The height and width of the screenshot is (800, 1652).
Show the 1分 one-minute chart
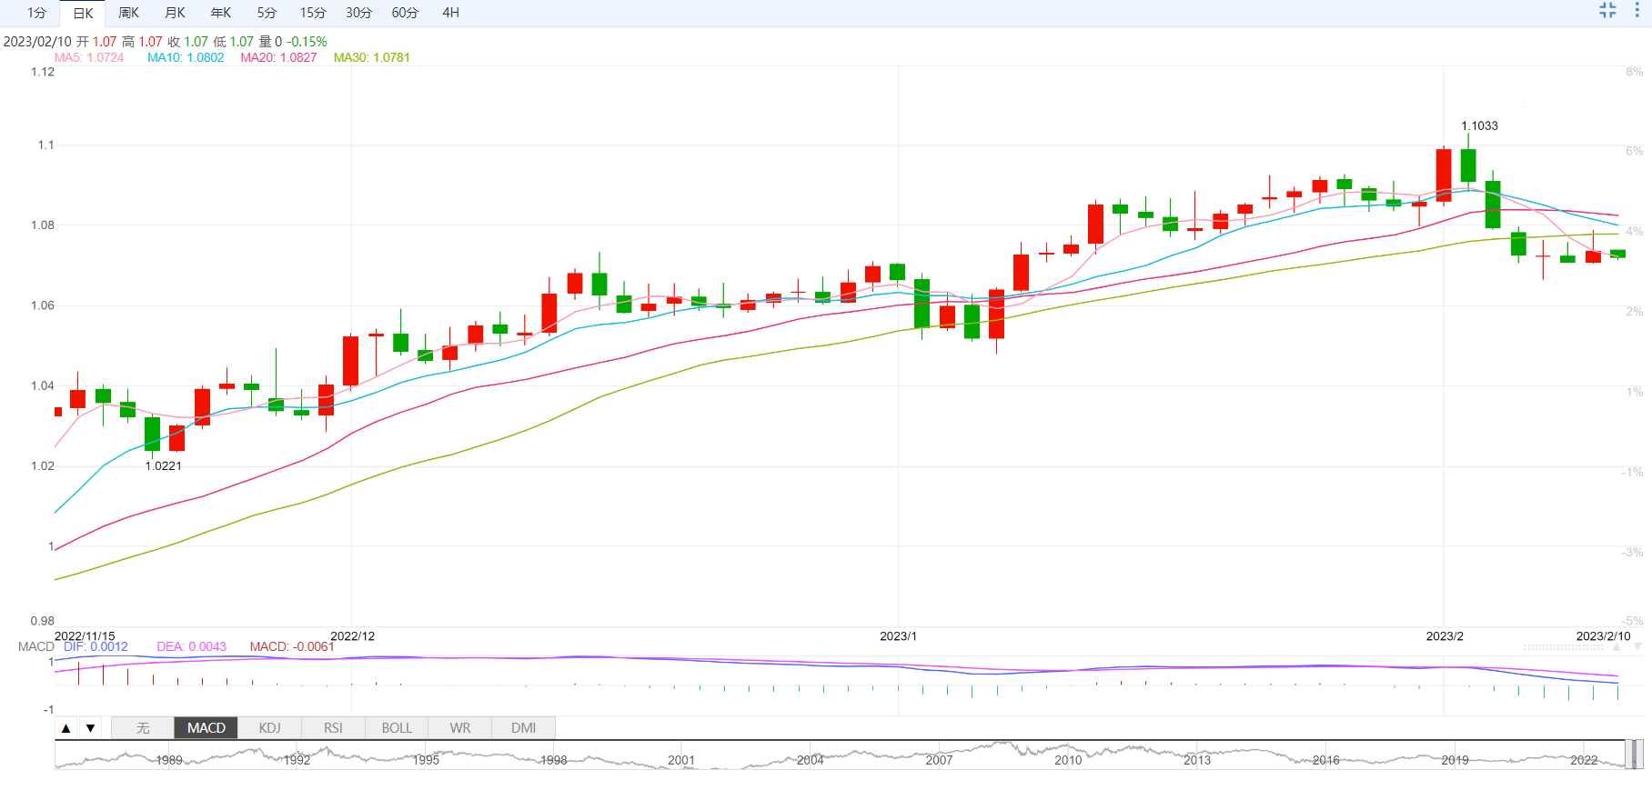(x=36, y=13)
